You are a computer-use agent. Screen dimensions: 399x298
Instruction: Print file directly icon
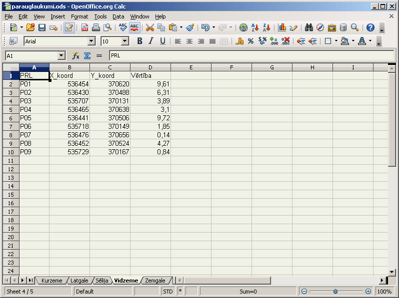(x=96, y=27)
